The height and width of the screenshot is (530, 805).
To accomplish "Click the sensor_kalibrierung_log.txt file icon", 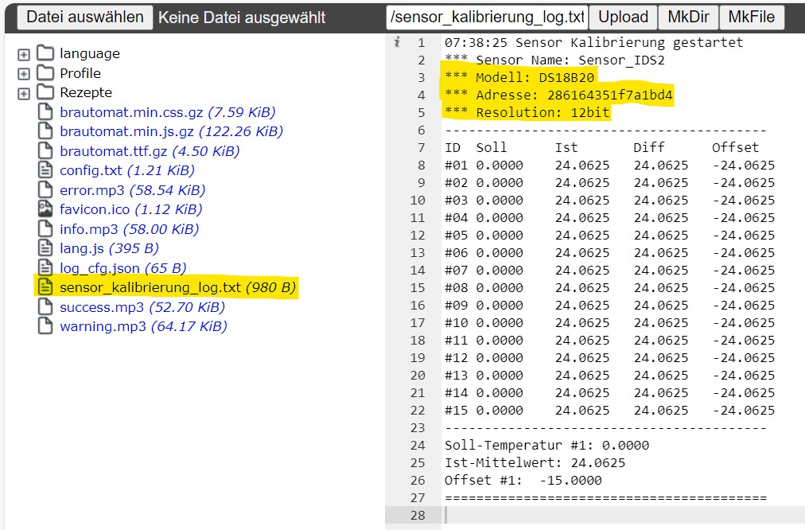I will coord(45,287).
